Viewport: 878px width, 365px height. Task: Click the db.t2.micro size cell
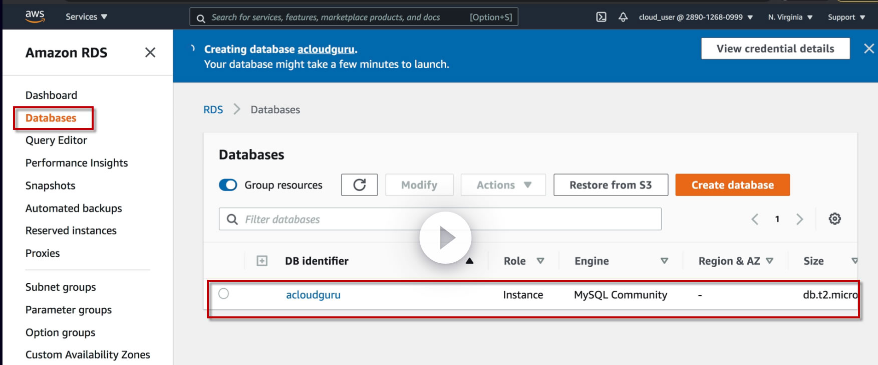(x=830, y=295)
